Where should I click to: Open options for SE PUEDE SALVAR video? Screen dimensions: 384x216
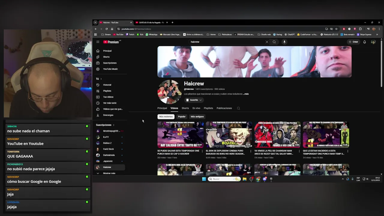point(202,151)
